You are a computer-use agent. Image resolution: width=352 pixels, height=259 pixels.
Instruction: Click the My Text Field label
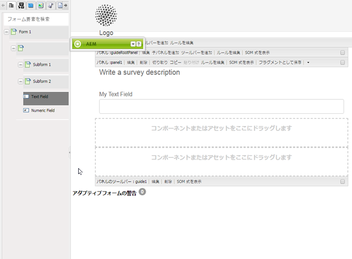click(115, 94)
